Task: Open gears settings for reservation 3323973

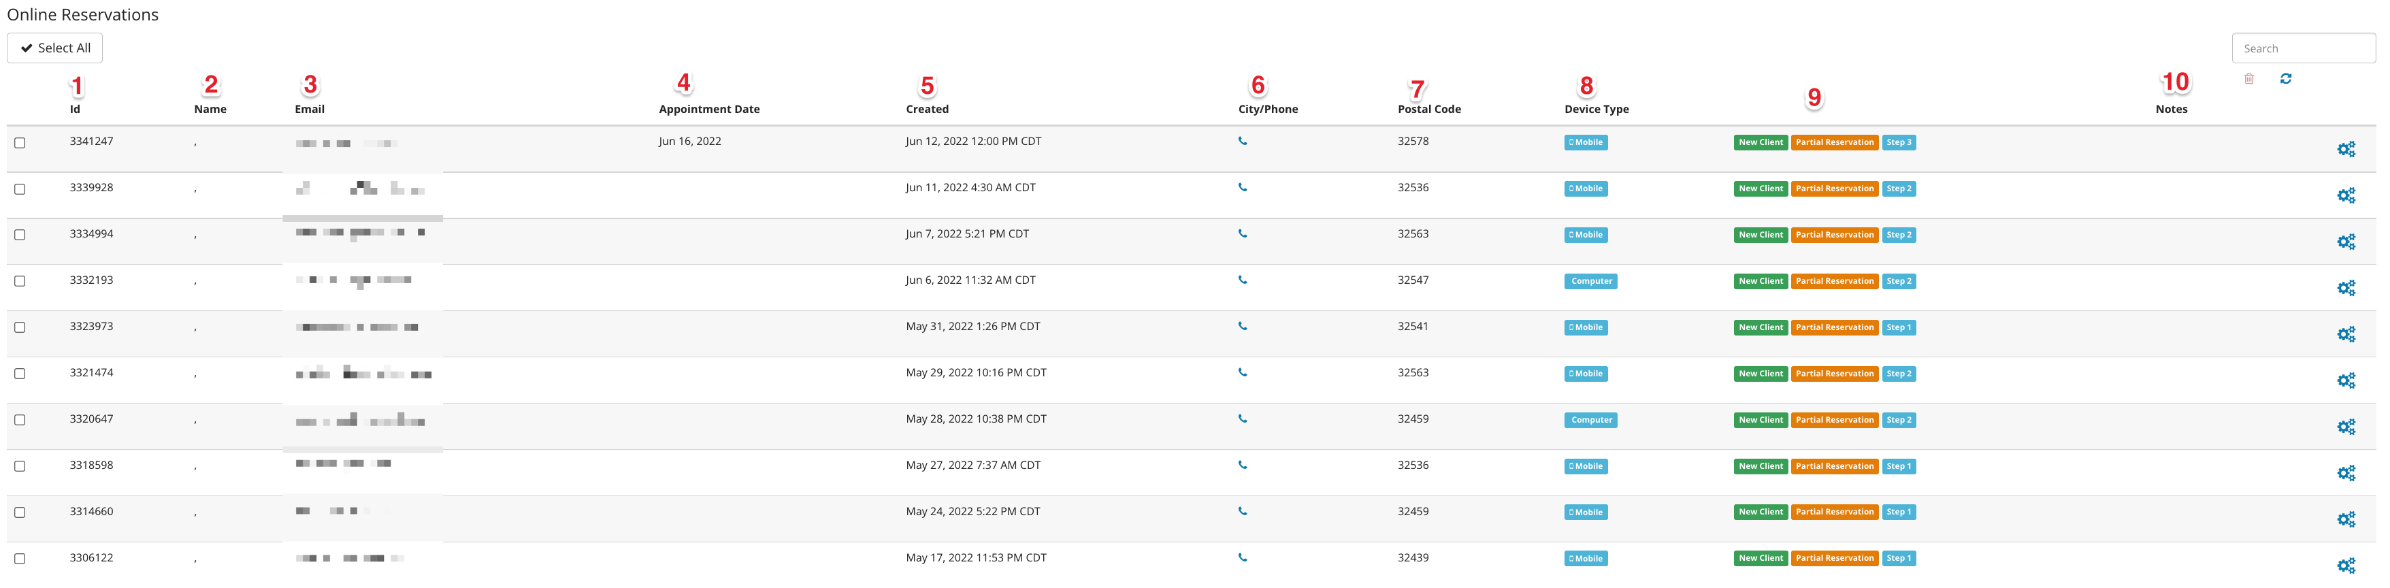Action: pos(2346,335)
